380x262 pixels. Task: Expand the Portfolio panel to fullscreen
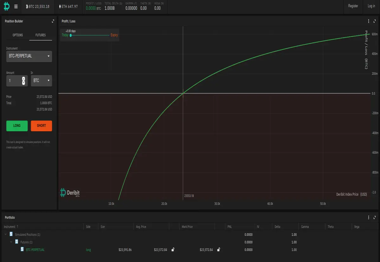click(375, 217)
